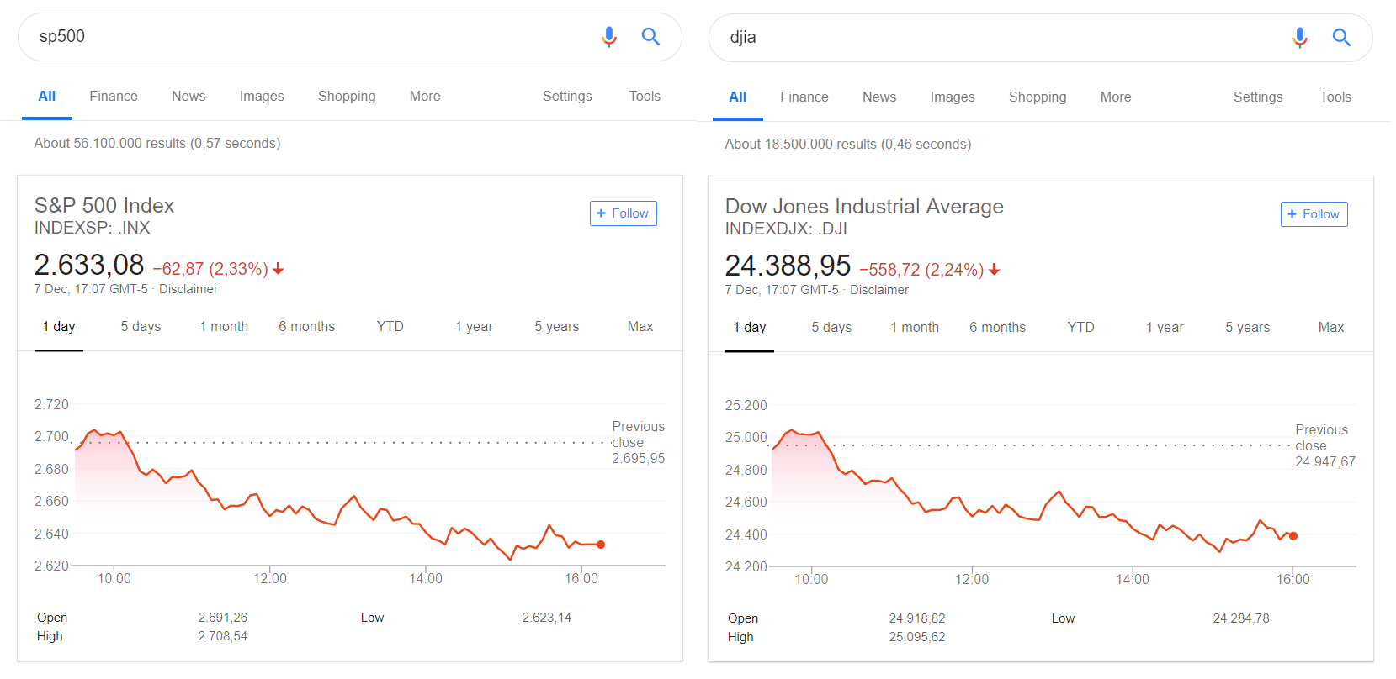The height and width of the screenshot is (679, 1396).
Task: Open Finance tab in djia results
Action: [804, 97]
